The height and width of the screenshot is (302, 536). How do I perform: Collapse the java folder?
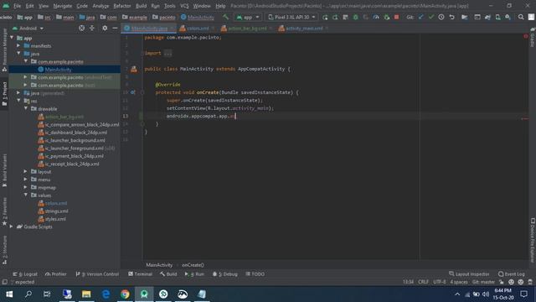[18, 54]
